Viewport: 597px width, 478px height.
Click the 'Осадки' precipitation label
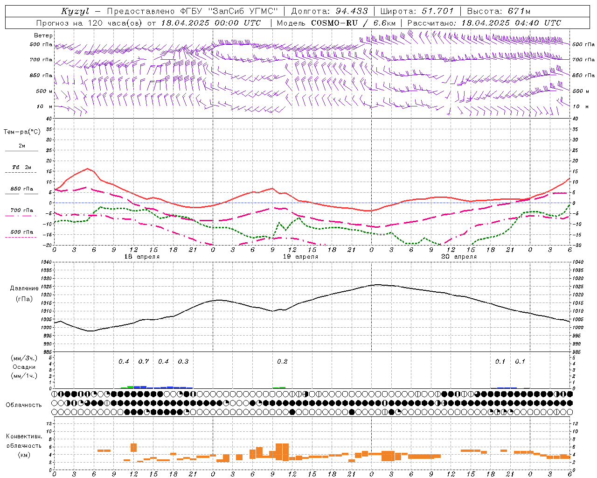[24, 367]
